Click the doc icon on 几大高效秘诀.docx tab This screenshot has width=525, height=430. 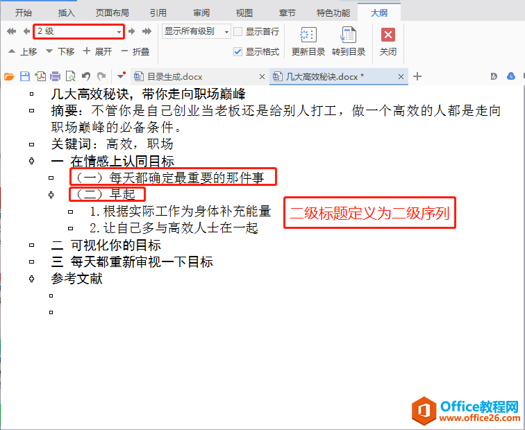(x=277, y=76)
